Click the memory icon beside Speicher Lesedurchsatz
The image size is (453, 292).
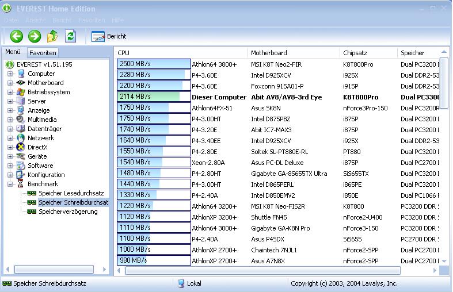32,193
